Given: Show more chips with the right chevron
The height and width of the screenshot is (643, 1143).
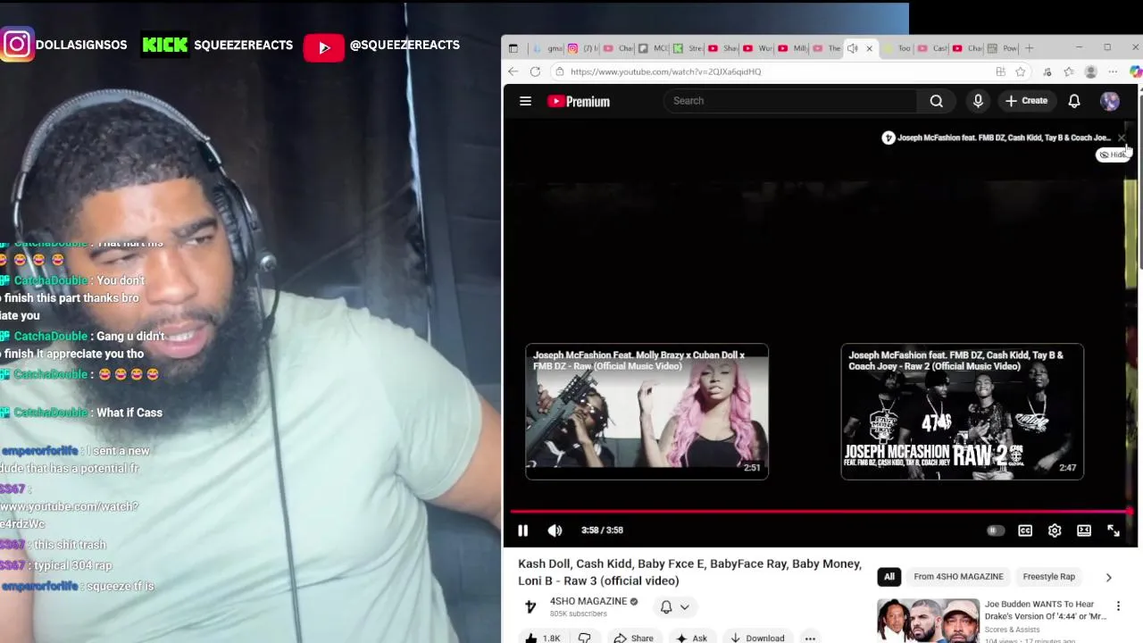Looking at the screenshot, I should point(1109,577).
